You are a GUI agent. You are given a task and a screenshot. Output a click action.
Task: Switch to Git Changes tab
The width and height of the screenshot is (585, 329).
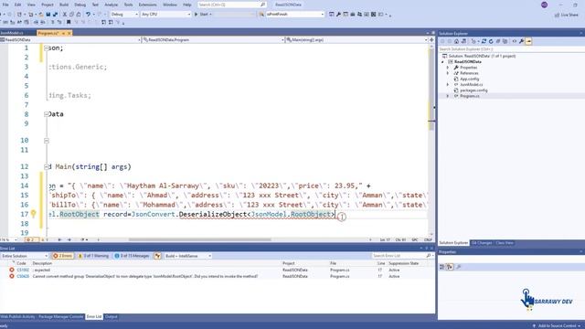coord(482,243)
